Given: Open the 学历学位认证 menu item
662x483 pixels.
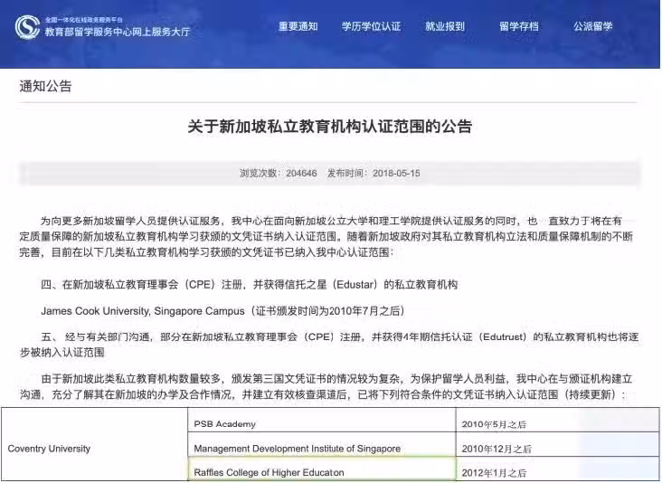Looking at the screenshot, I should (x=371, y=26).
